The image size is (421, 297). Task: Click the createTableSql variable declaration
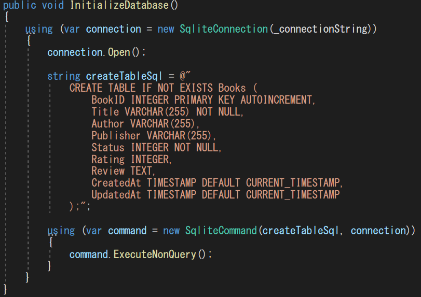click(x=124, y=76)
